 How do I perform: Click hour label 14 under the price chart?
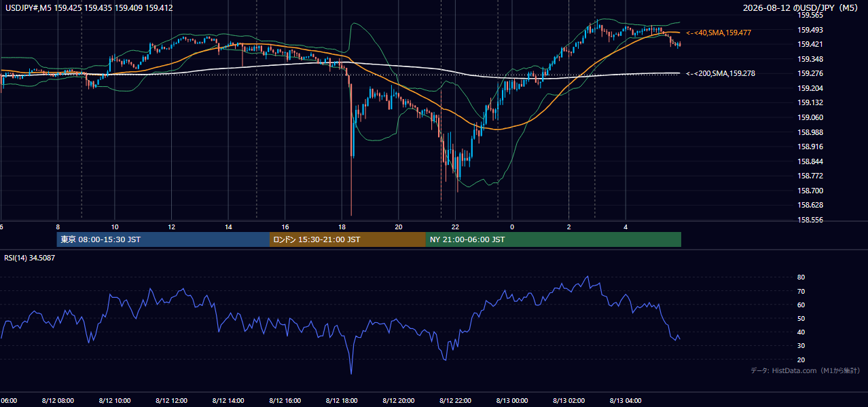[x=228, y=227]
